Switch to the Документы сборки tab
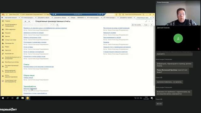 [60, 18]
